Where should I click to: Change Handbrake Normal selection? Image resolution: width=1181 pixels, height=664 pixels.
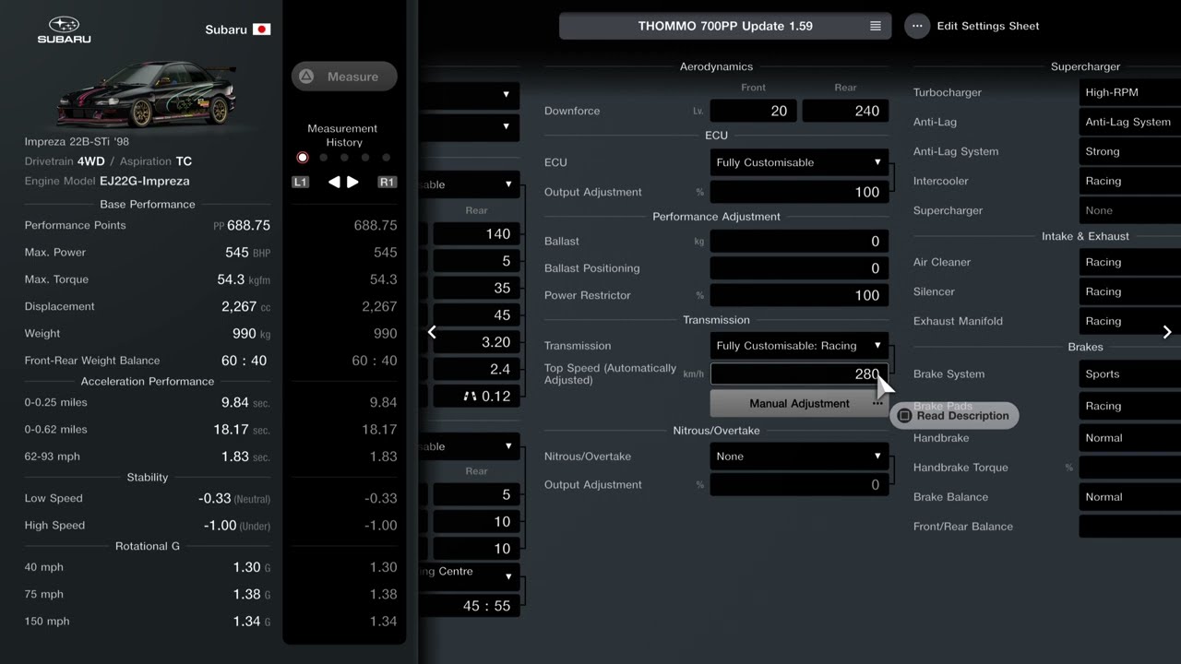coord(1130,438)
